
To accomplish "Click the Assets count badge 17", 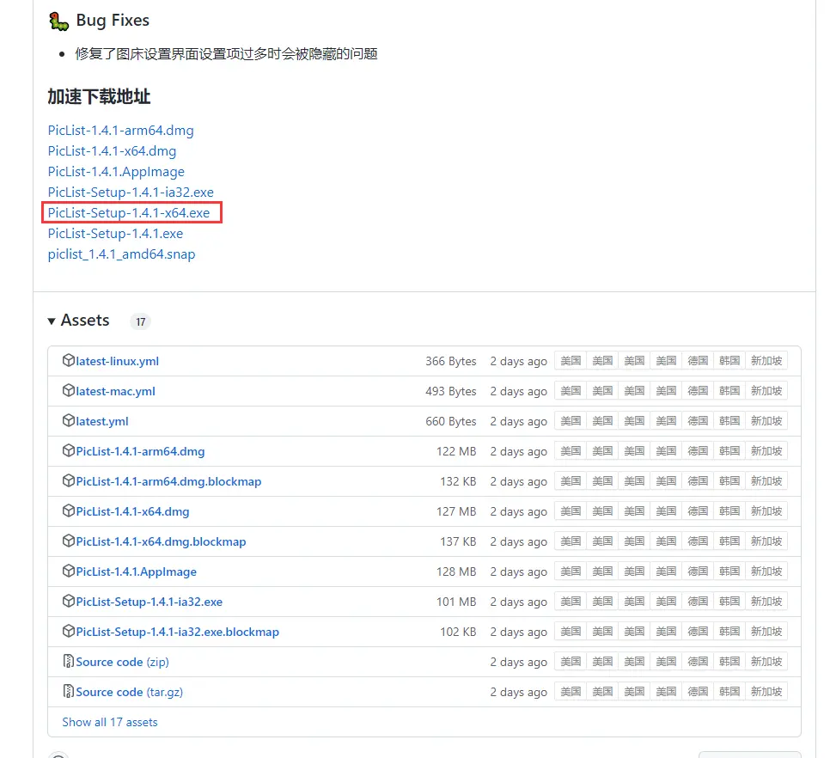I will click(x=140, y=321).
